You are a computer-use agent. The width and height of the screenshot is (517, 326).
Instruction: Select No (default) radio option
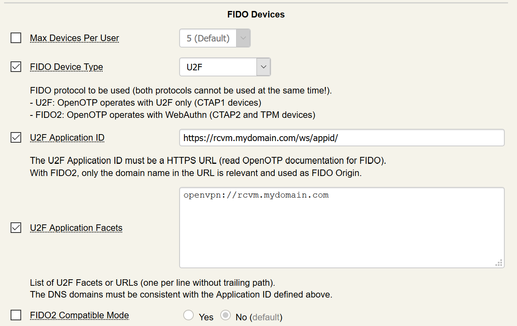pyautogui.click(x=226, y=315)
